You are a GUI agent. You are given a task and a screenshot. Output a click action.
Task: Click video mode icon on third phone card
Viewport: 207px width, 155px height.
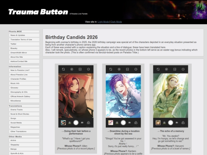pos(177,123)
